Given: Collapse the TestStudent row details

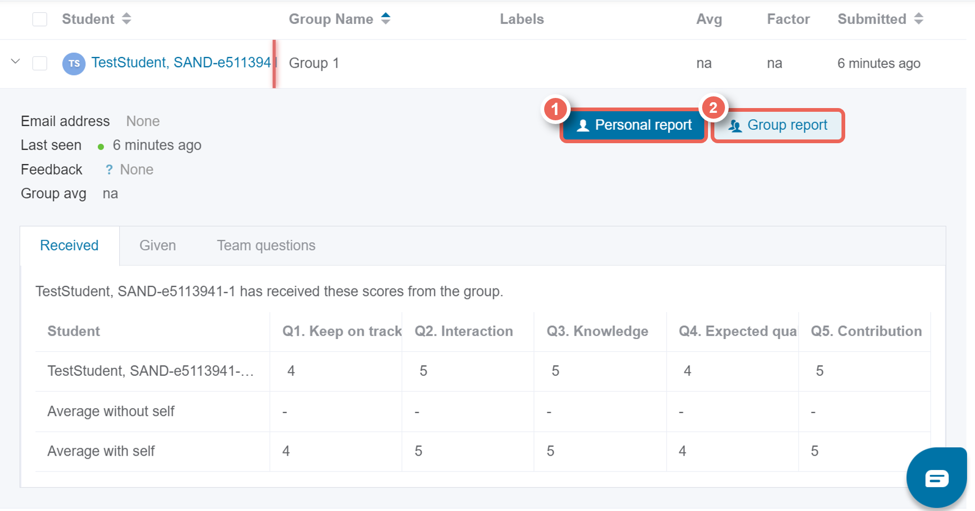Looking at the screenshot, I should tap(15, 62).
